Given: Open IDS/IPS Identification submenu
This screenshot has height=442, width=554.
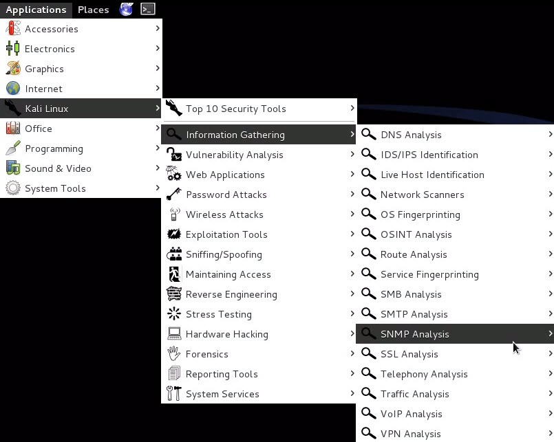Looking at the screenshot, I should point(455,154).
